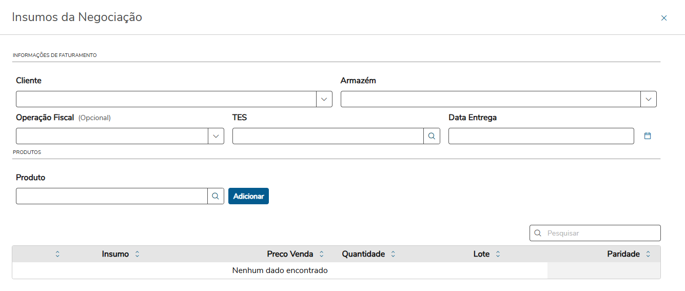Screen dimensions: 685x291
Task: Open the Data Entrega calendar picker
Action: (x=648, y=136)
